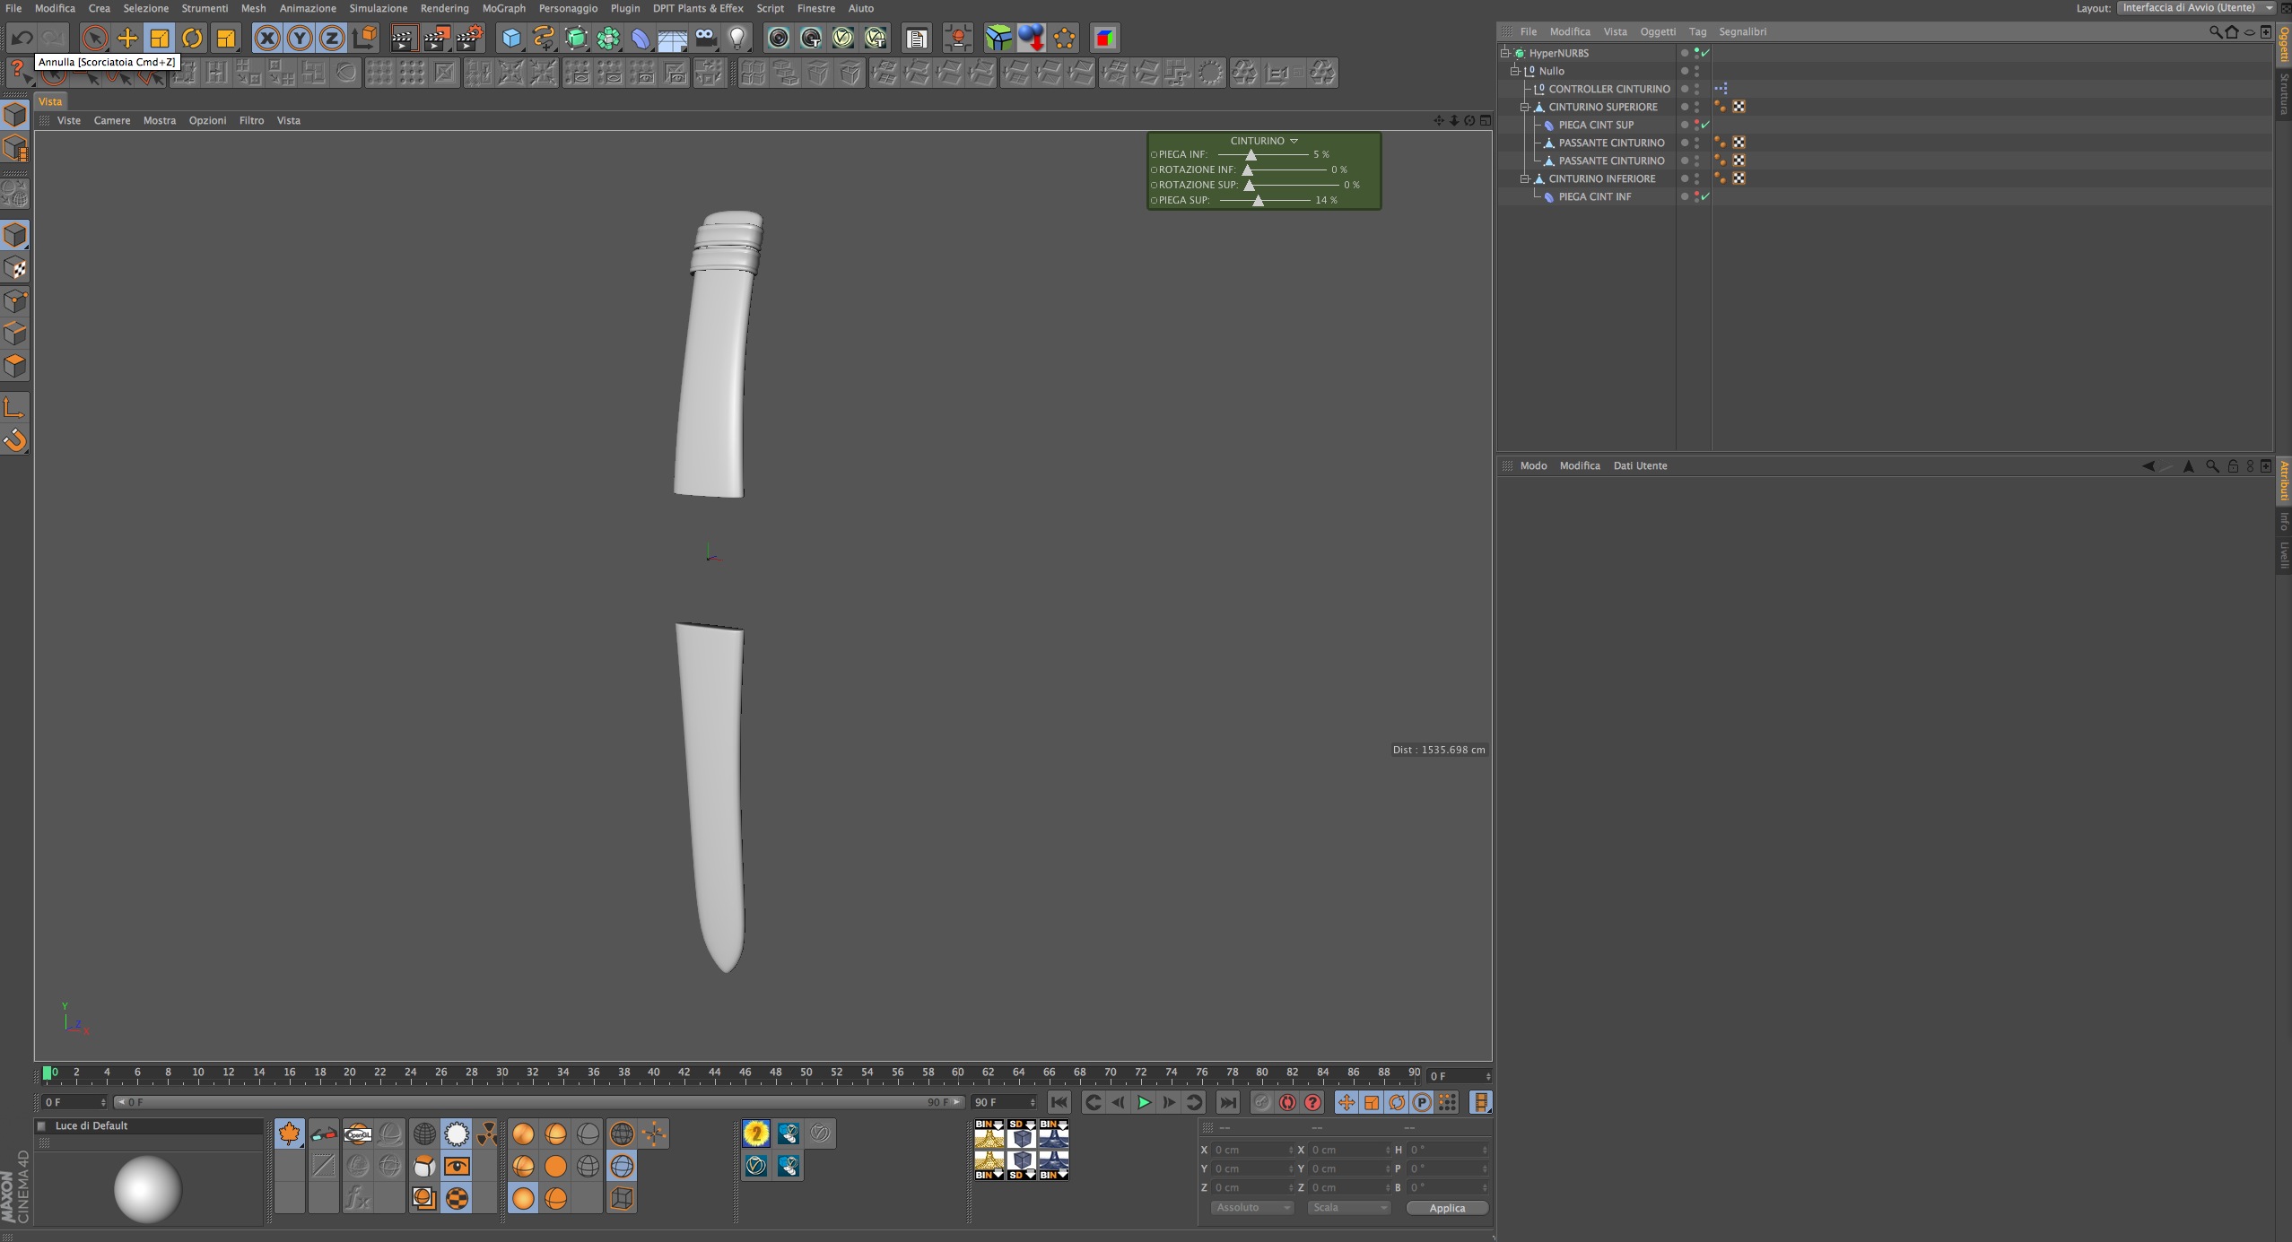Viewport: 2292px width, 1242px height.
Task: Click the HyperNURBS green cage icon in the toolbar
Action: click(576, 38)
